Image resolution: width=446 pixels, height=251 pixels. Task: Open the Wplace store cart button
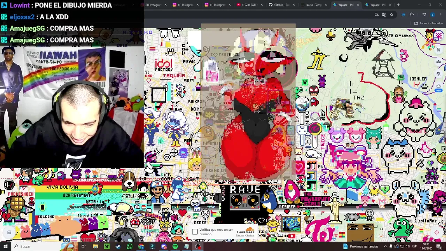click(x=438, y=50)
